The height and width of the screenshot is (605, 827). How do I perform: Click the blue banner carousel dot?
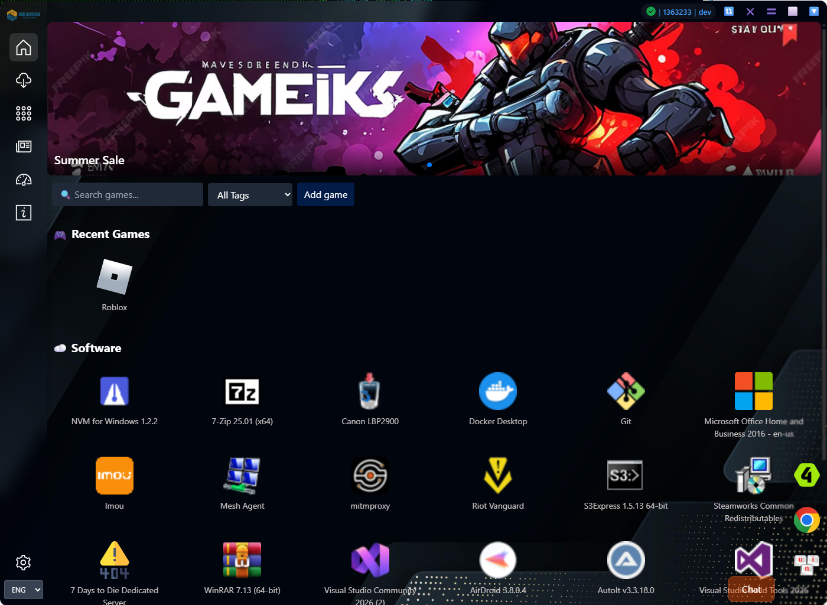[429, 165]
